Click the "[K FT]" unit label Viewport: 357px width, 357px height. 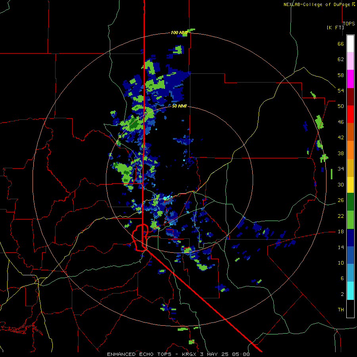tap(335, 28)
